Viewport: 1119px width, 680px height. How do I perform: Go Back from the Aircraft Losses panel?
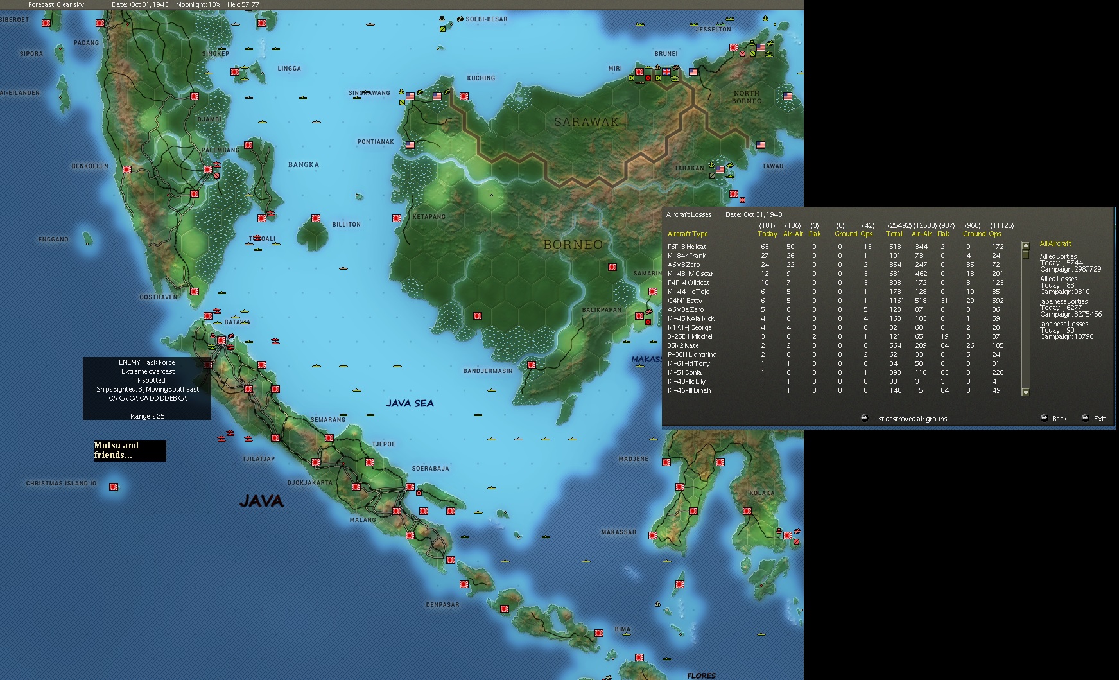[1059, 419]
